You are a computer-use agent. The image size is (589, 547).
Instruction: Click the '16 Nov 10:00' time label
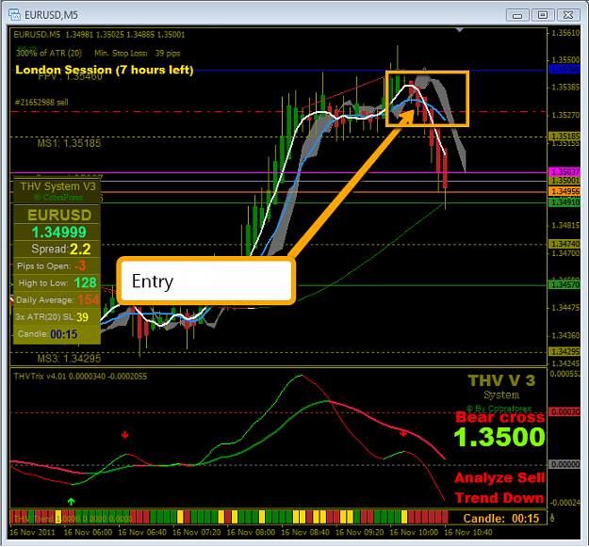click(414, 532)
